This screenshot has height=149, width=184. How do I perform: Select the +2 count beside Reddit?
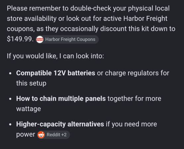tap(64, 135)
